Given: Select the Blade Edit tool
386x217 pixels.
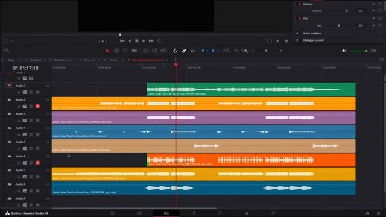Looking at the screenshot, I should 134,51.
